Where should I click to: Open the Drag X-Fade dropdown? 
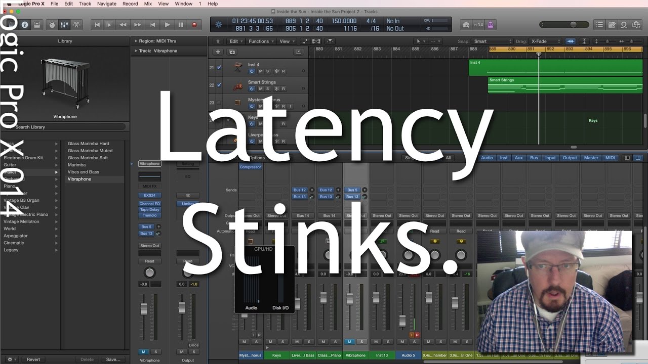point(545,41)
